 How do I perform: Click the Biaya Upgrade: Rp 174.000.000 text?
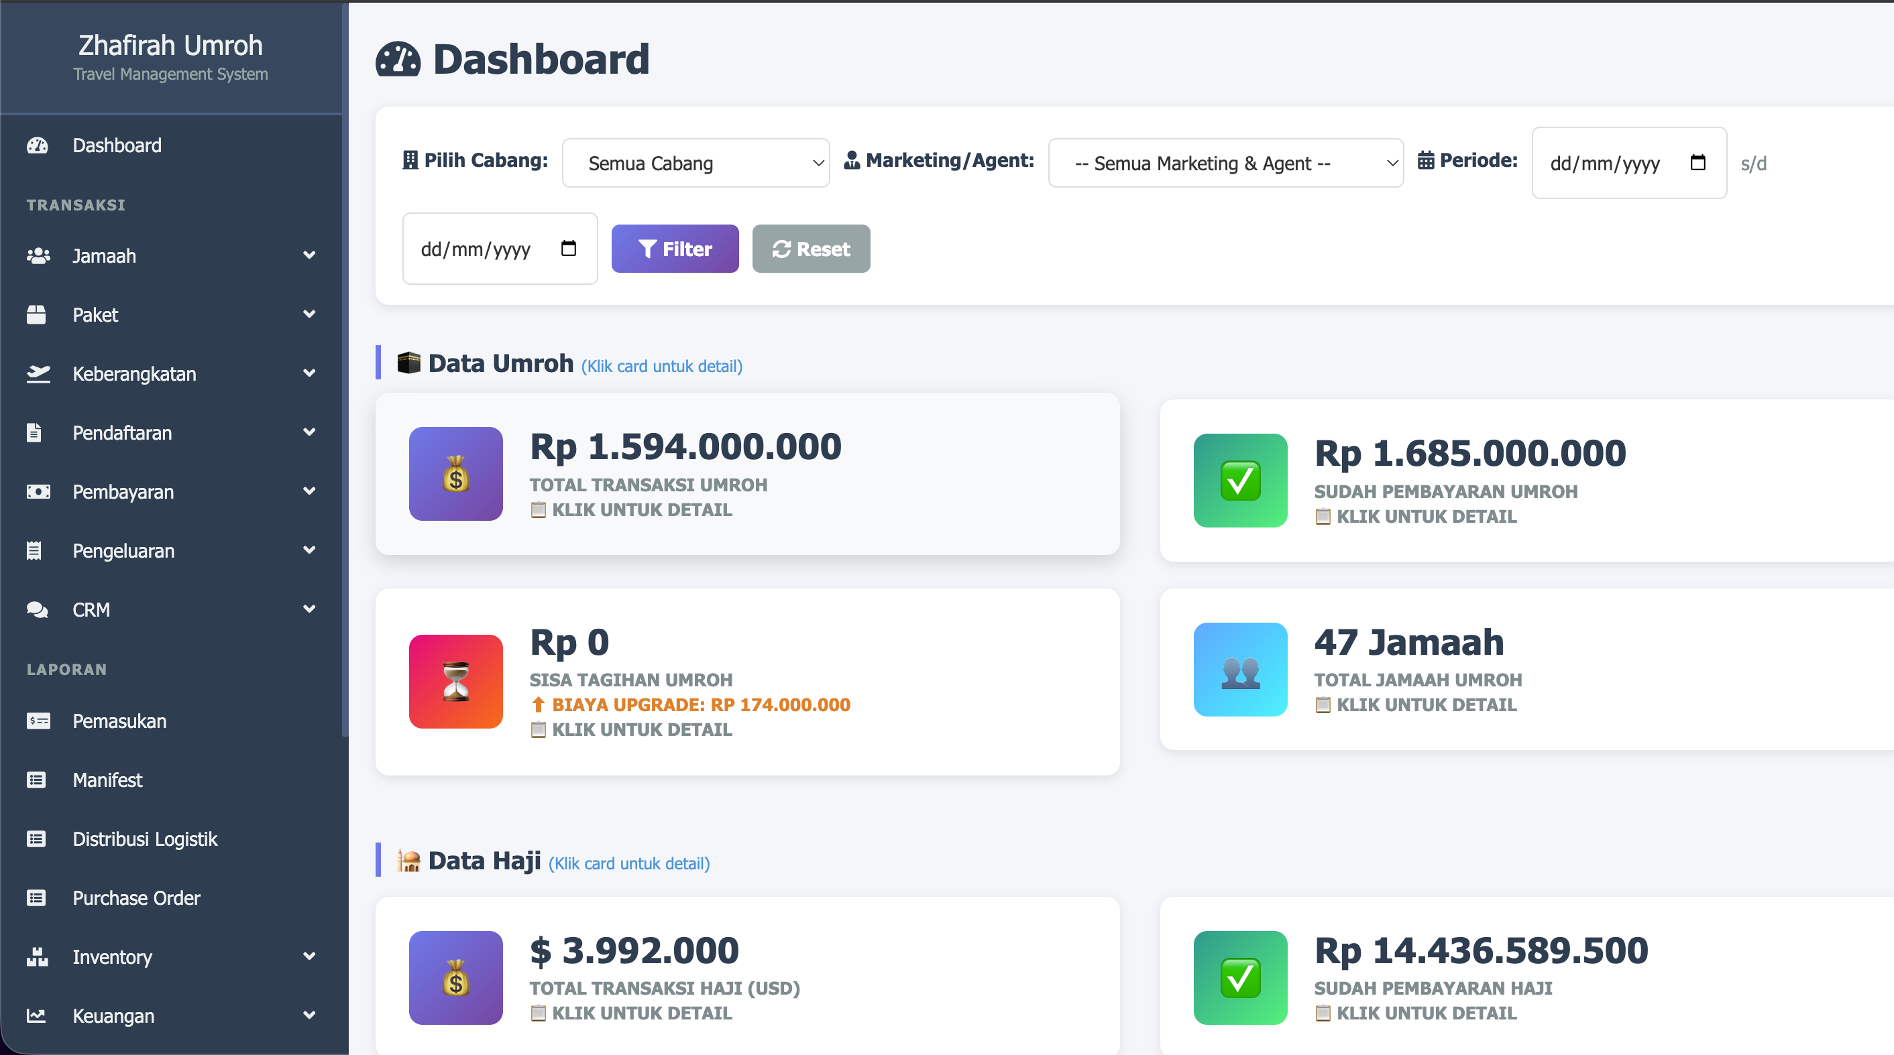click(x=690, y=704)
